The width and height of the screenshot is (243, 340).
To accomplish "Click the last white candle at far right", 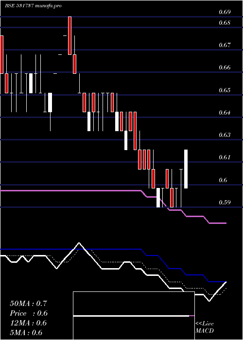I will pyautogui.click(x=186, y=169).
